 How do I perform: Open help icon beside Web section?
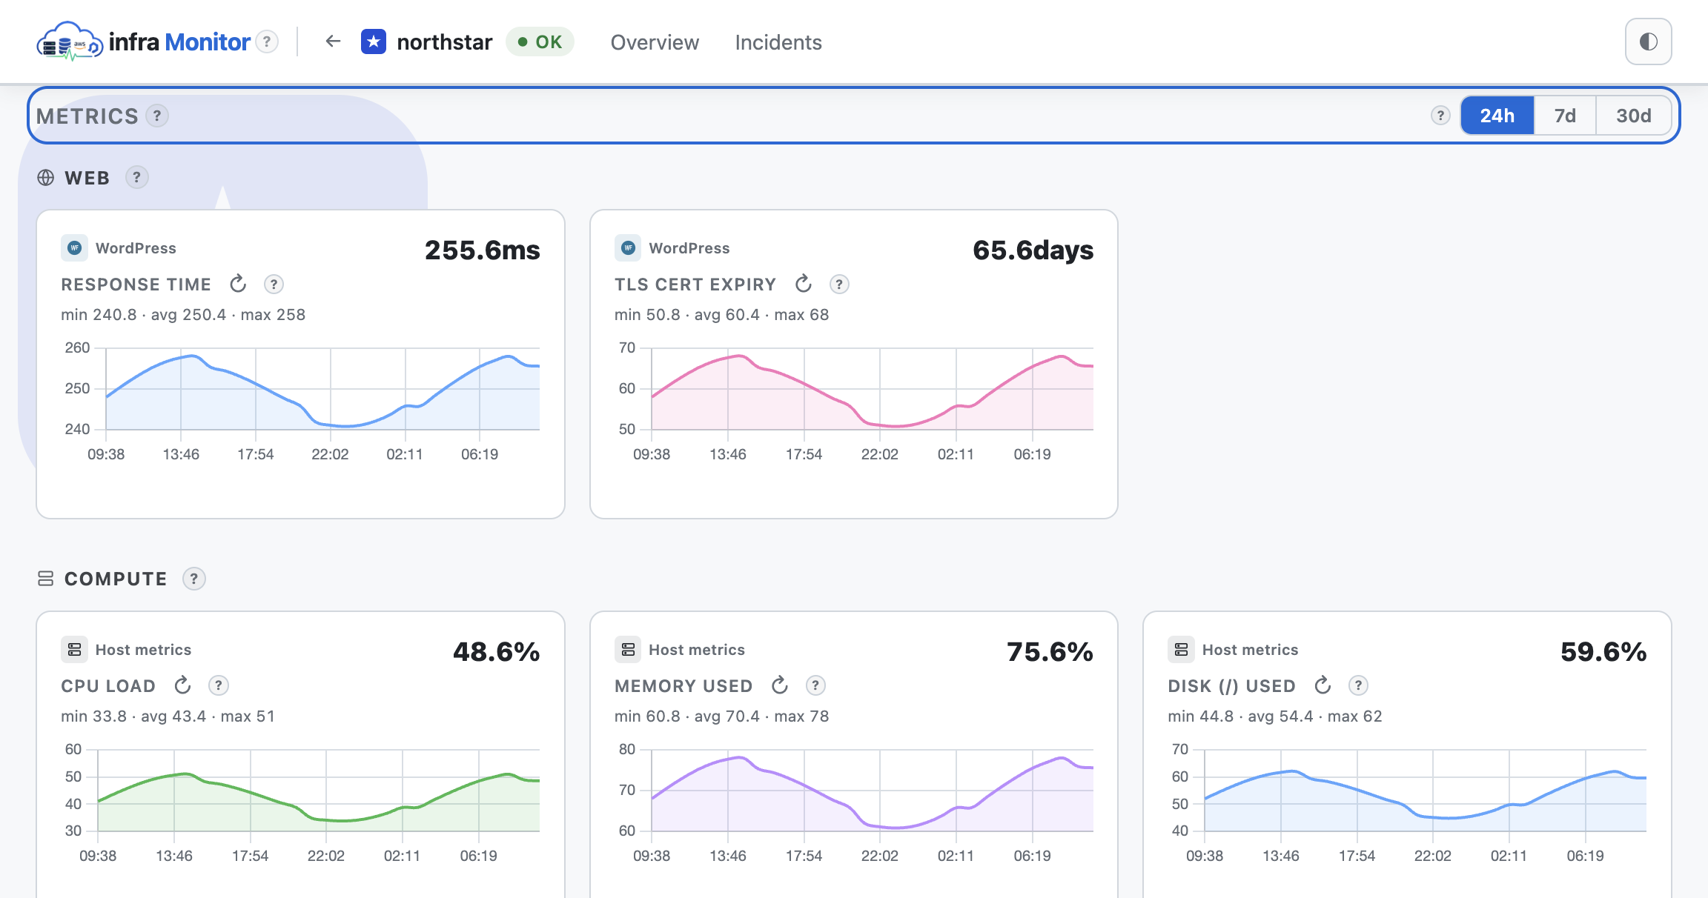click(x=136, y=177)
